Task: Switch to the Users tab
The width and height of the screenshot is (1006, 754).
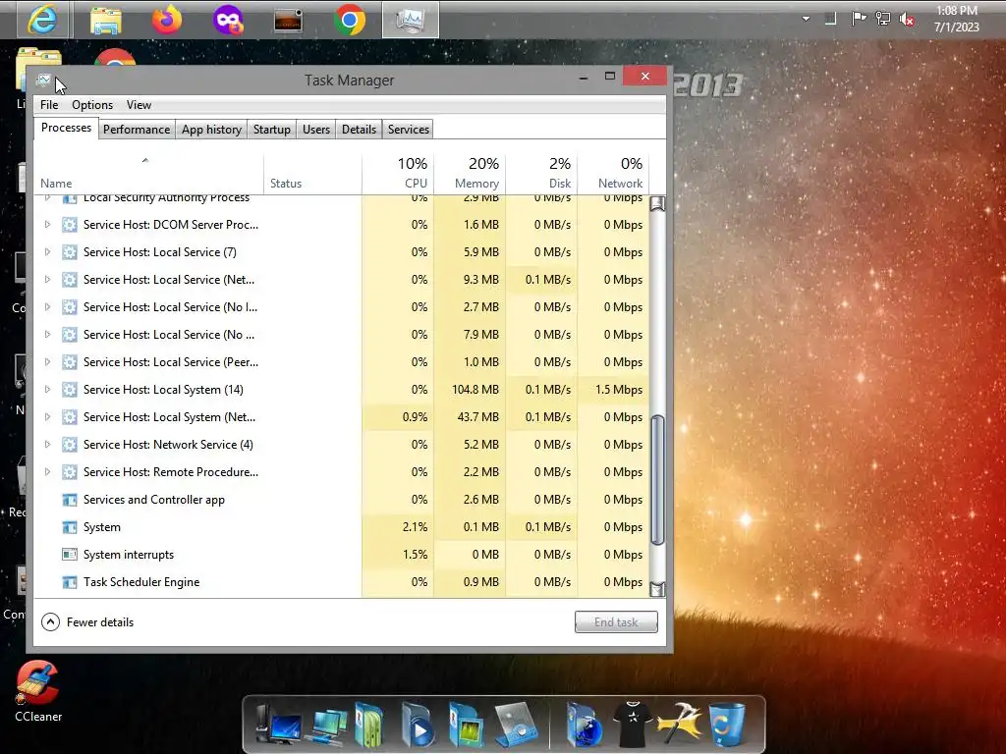Action: pos(316,130)
